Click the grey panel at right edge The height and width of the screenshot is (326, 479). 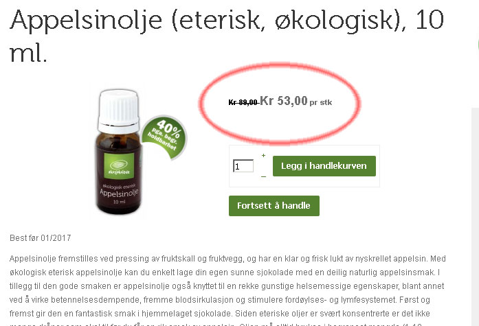pos(475,216)
